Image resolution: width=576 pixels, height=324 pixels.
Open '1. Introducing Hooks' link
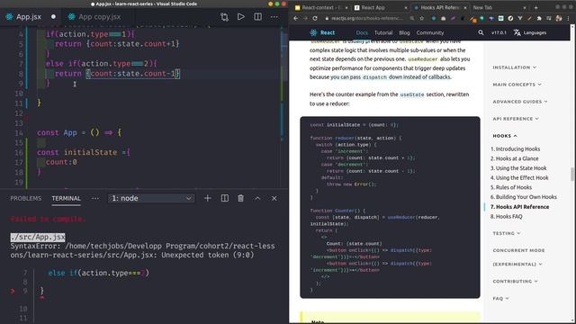coord(515,148)
